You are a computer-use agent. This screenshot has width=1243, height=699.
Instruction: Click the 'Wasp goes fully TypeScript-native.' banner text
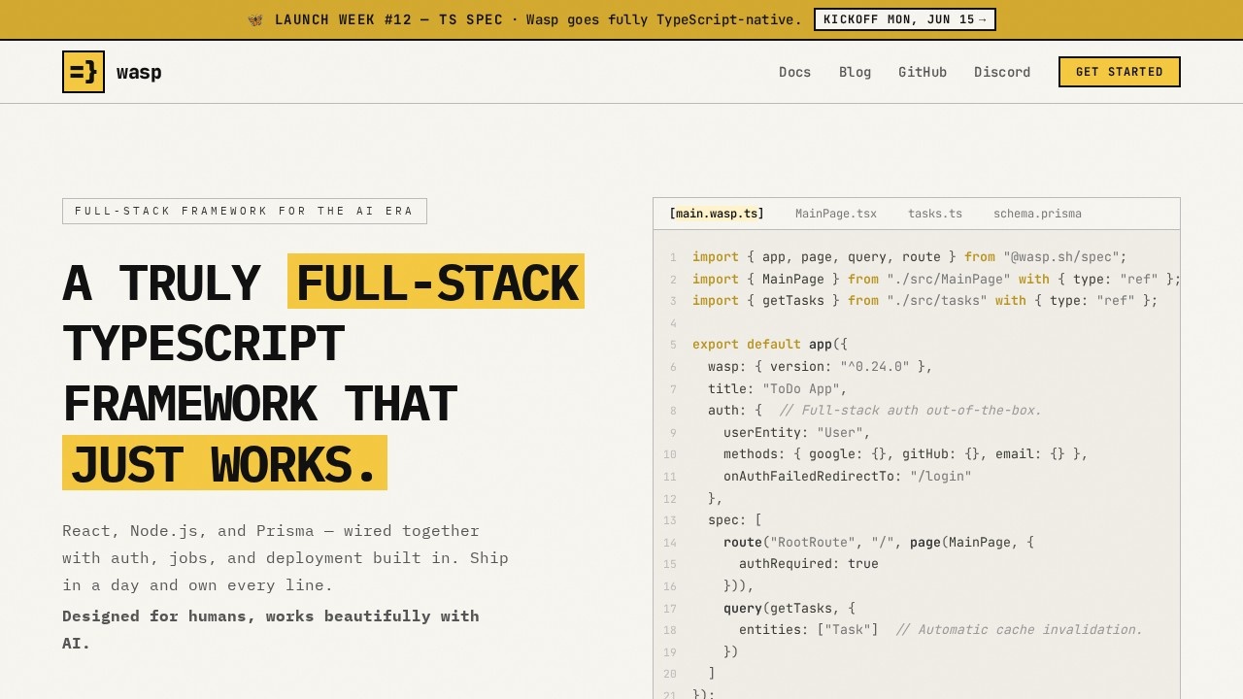coord(664,19)
